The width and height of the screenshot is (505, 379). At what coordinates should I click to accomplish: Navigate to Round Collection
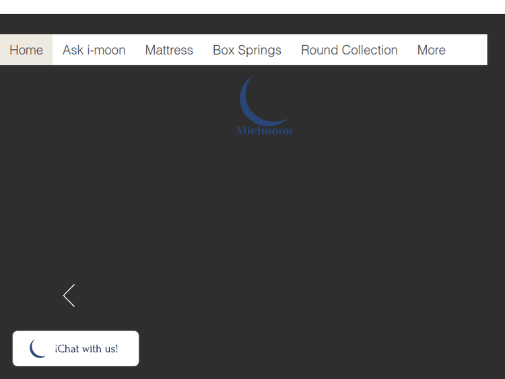[x=349, y=50]
